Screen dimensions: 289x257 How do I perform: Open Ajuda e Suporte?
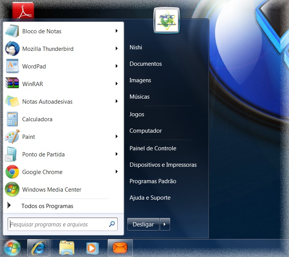pos(150,198)
